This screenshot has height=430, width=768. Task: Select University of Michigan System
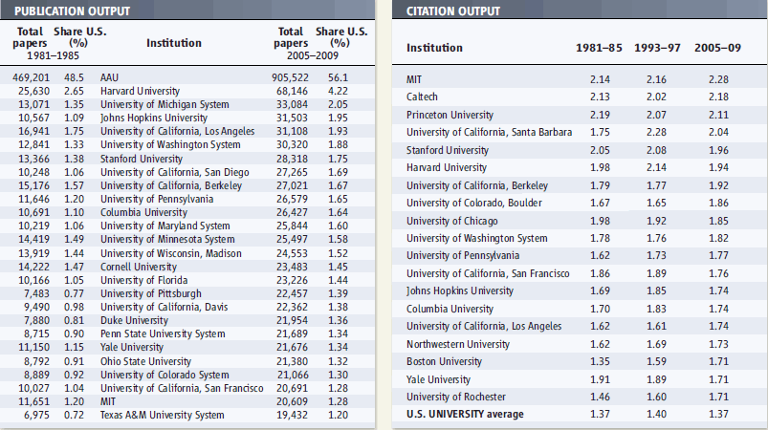[x=165, y=104]
